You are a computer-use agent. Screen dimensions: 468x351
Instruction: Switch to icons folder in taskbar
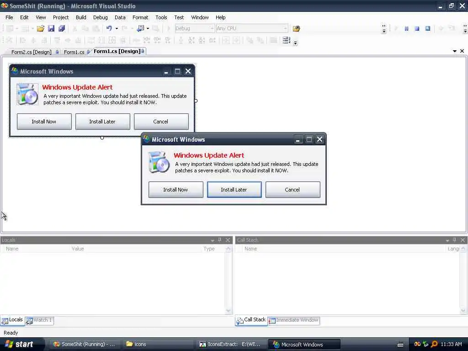(158, 344)
